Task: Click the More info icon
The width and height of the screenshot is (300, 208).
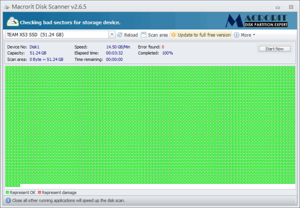Action: (236, 35)
